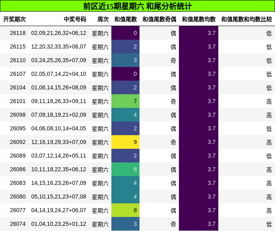Viewport: 275px width, 231px height.
Task: Select the 中奖号码 column header
Action: [x=75, y=19]
